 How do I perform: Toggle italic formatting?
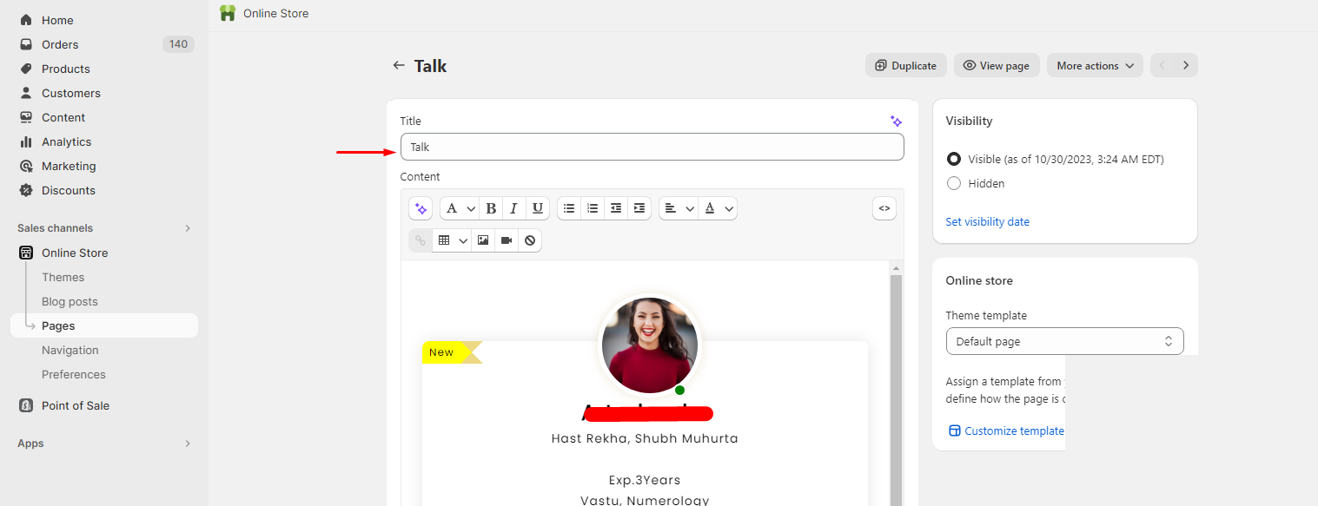point(513,208)
